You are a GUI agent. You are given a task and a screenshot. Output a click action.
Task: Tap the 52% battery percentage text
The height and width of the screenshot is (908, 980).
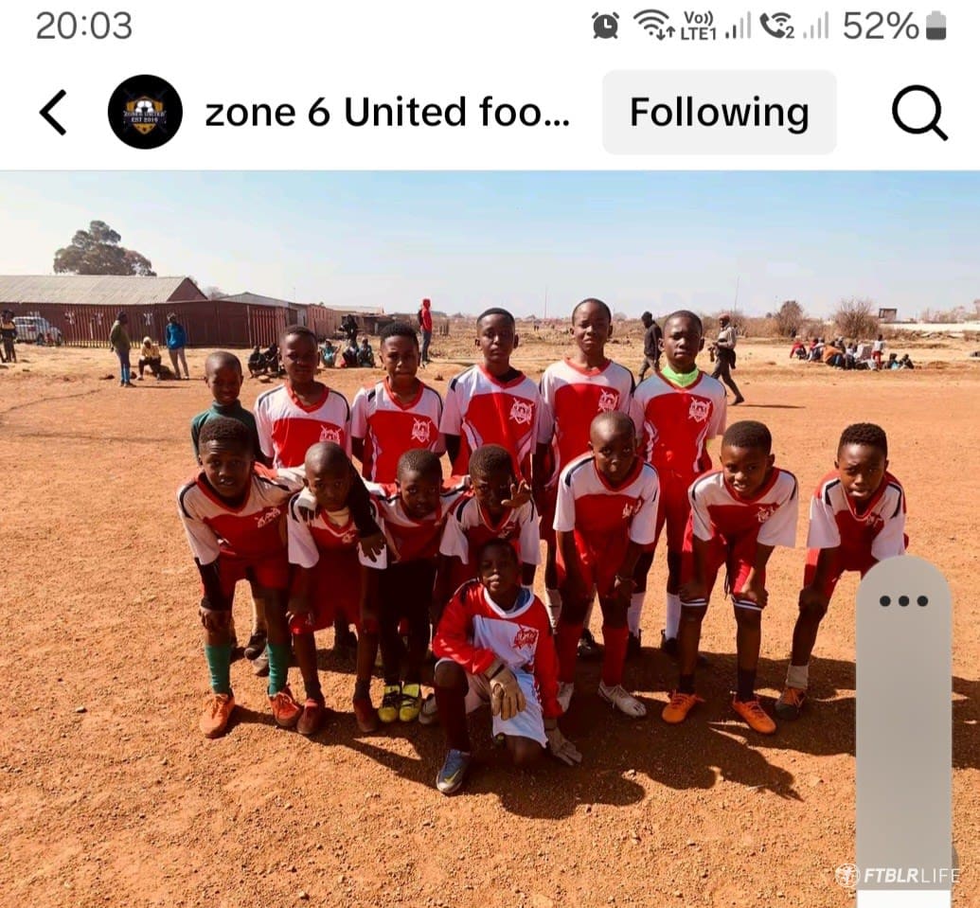tap(882, 27)
